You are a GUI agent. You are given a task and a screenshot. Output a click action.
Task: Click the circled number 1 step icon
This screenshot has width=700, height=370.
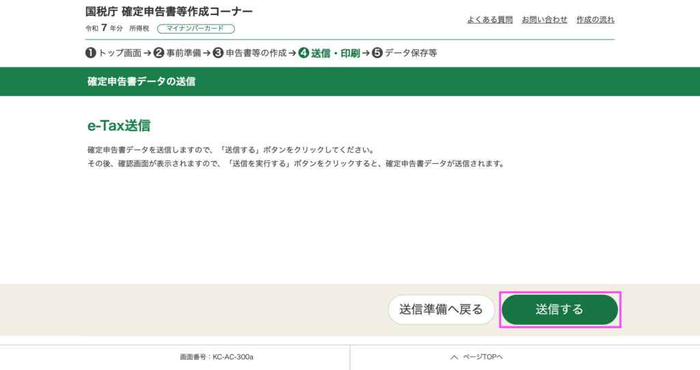pyautogui.click(x=90, y=53)
